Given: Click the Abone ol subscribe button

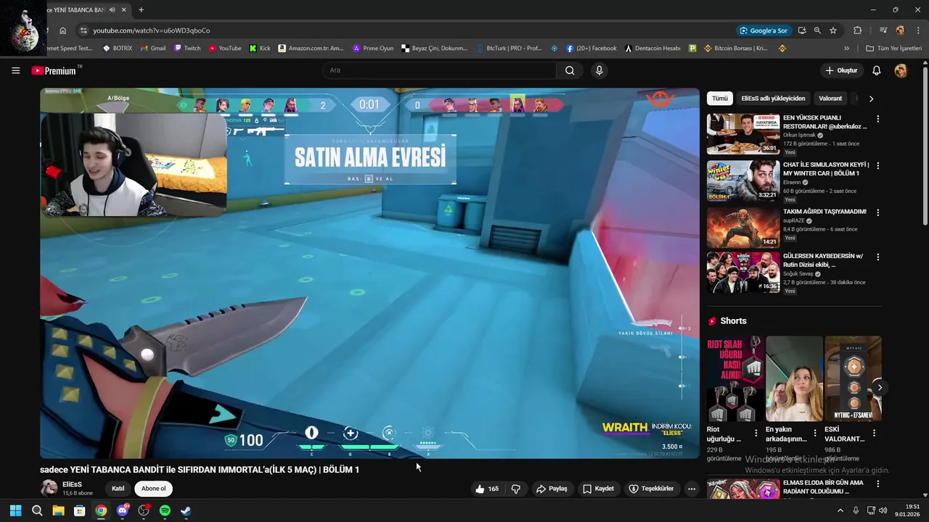Looking at the screenshot, I should point(153,489).
